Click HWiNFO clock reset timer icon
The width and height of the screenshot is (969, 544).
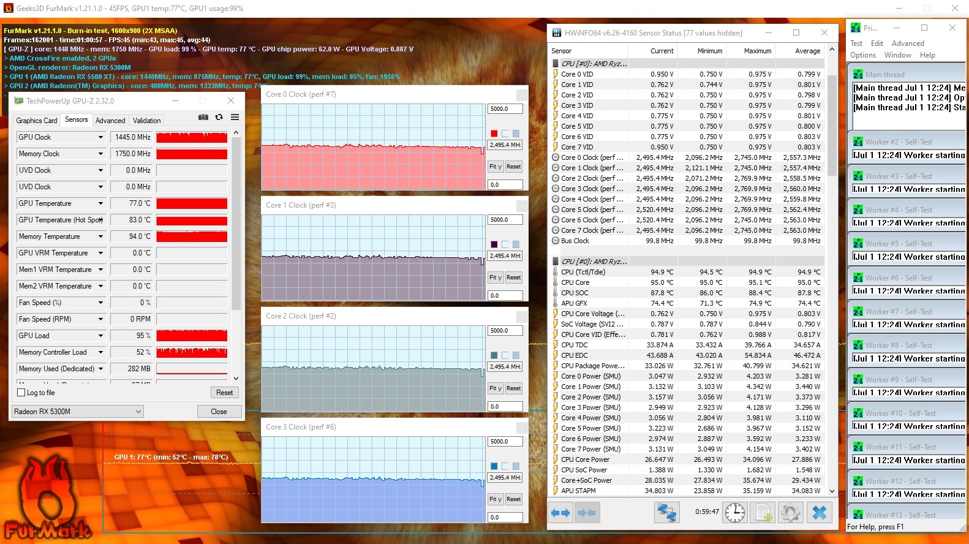(x=735, y=512)
